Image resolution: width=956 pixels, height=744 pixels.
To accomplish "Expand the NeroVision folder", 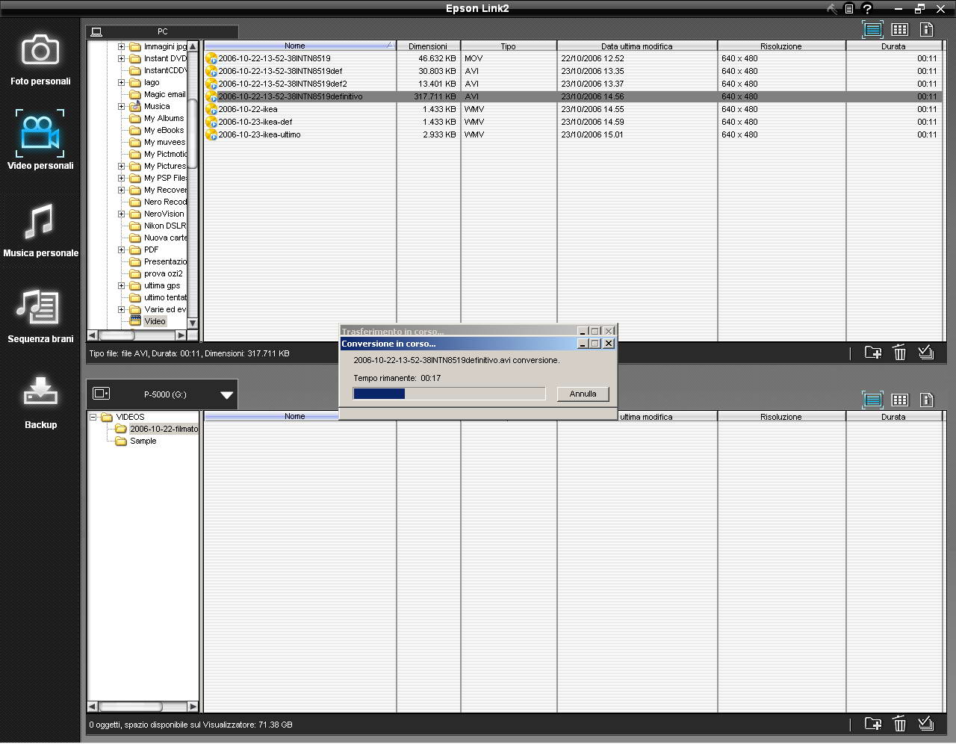I will (121, 214).
